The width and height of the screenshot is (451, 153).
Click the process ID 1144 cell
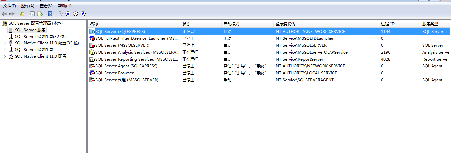click(386, 32)
